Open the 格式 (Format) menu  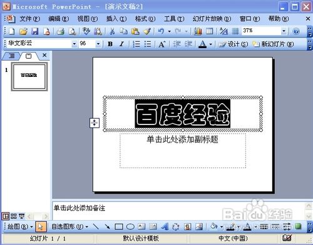point(145,19)
